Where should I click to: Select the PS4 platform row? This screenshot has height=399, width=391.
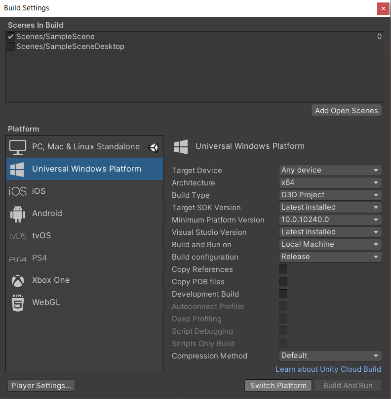tap(84, 258)
